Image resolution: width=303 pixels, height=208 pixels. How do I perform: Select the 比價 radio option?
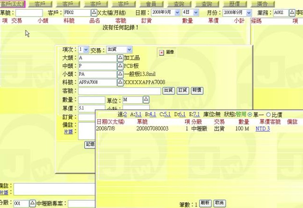pos(268,114)
